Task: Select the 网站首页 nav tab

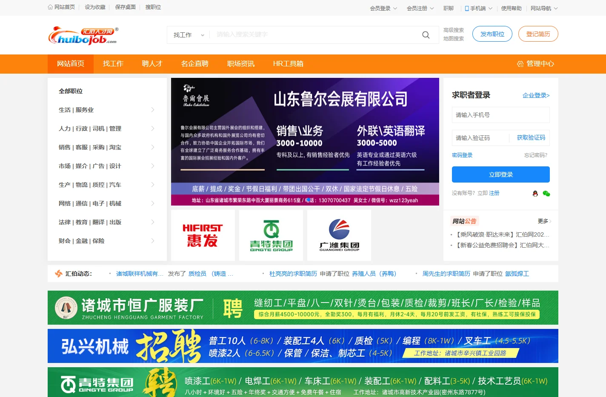Action: coord(71,64)
